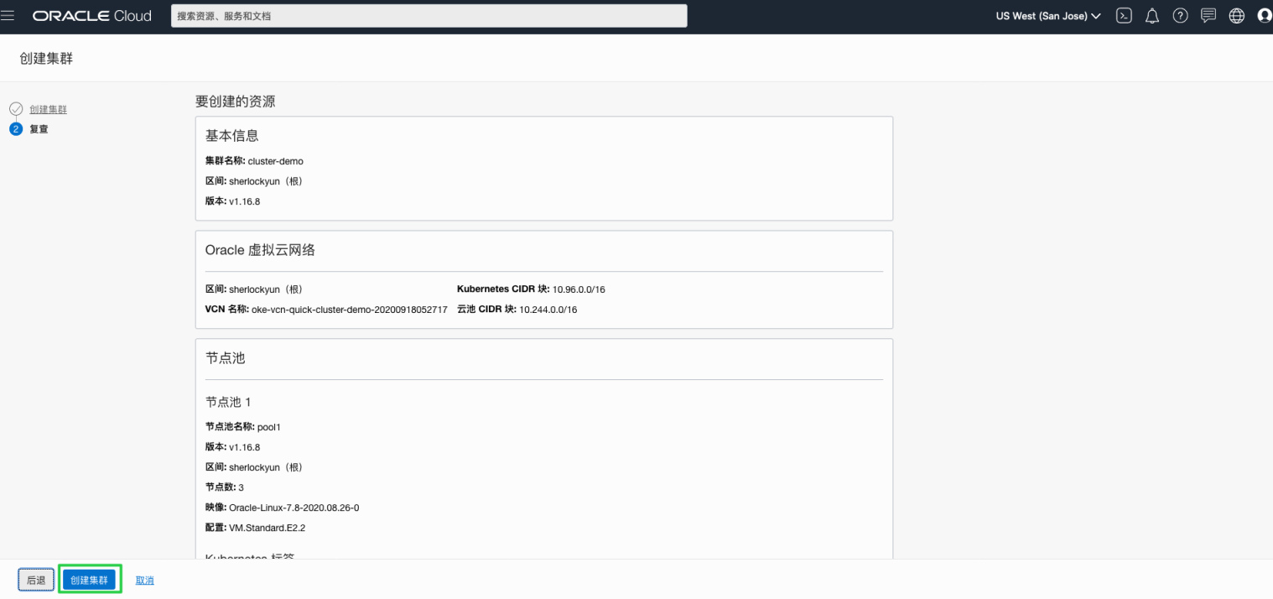
Task: Show notifications via the bell icon
Action: tap(1152, 16)
